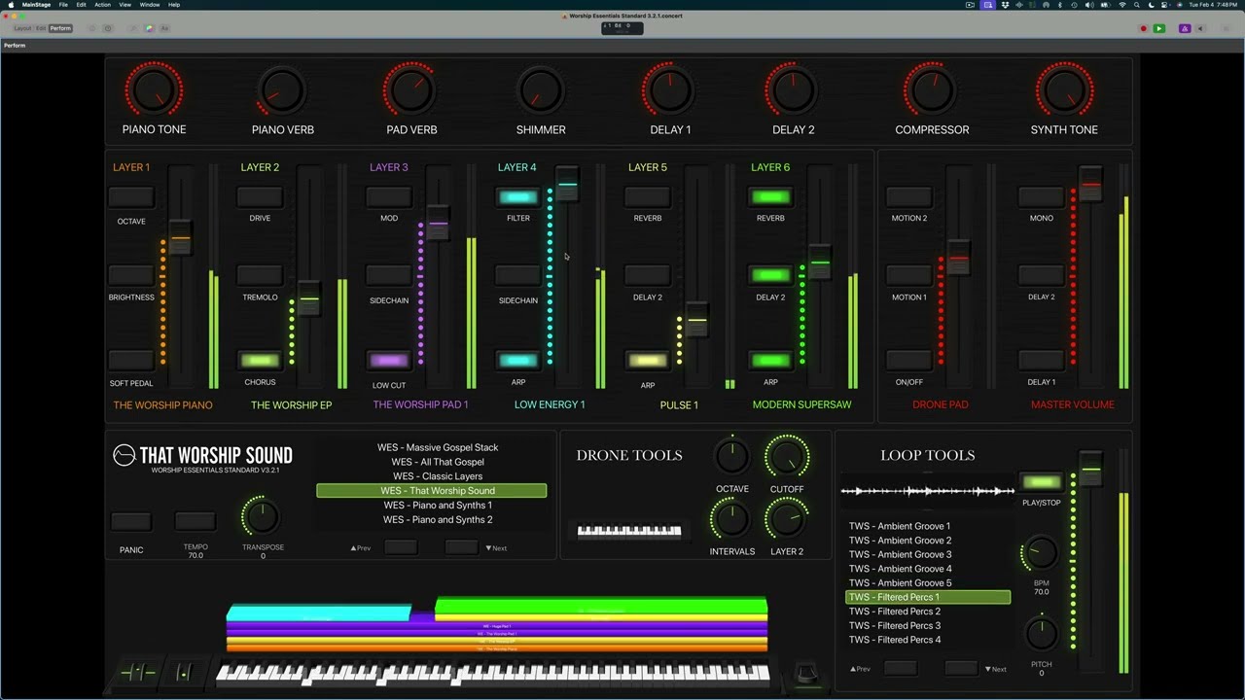Viewport: 1245px width, 700px height.
Task: Disable Layer 6 REVERB button
Action: click(770, 197)
